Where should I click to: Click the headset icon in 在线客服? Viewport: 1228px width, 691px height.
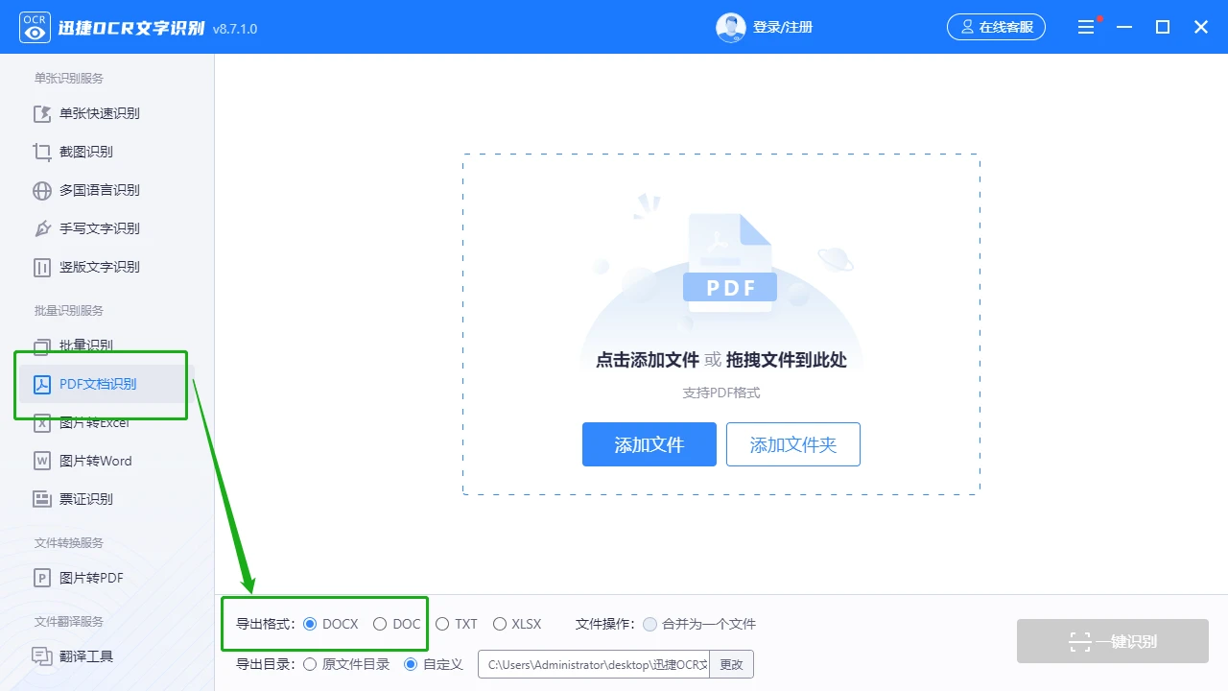click(x=967, y=27)
